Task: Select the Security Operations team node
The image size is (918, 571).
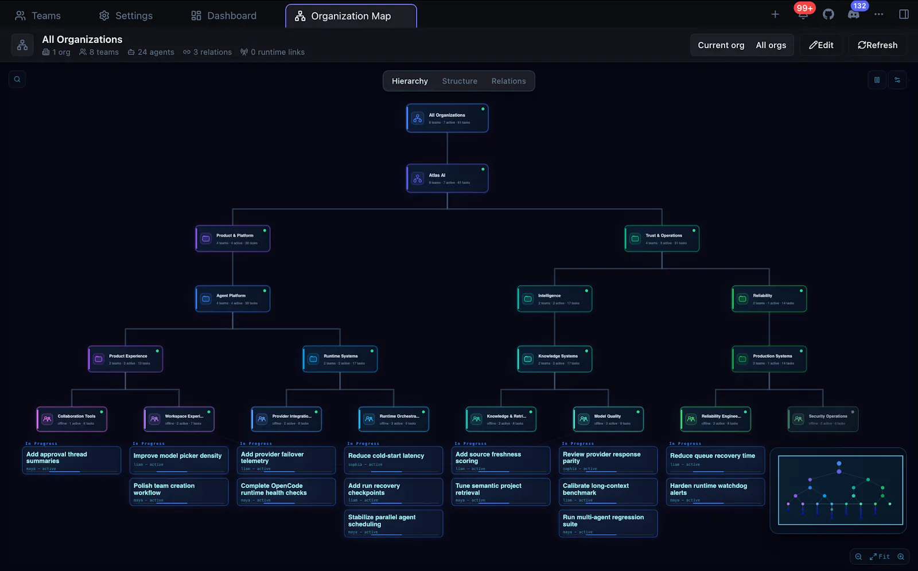Action: 823,419
